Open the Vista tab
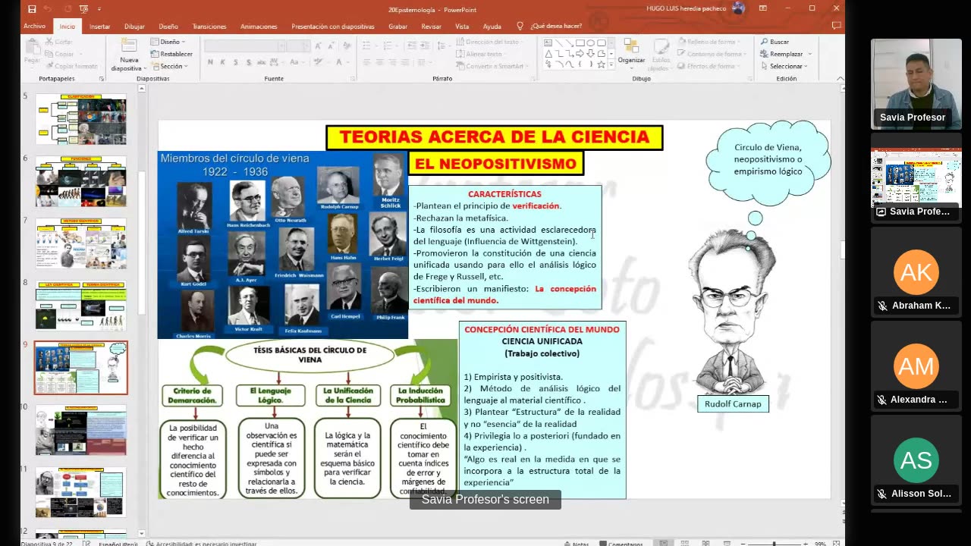This screenshot has width=971, height=546. [462, 26]
